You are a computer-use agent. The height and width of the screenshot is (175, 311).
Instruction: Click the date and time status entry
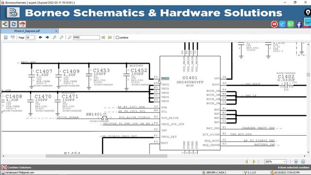pyautogui.click(x=287, y=173)
